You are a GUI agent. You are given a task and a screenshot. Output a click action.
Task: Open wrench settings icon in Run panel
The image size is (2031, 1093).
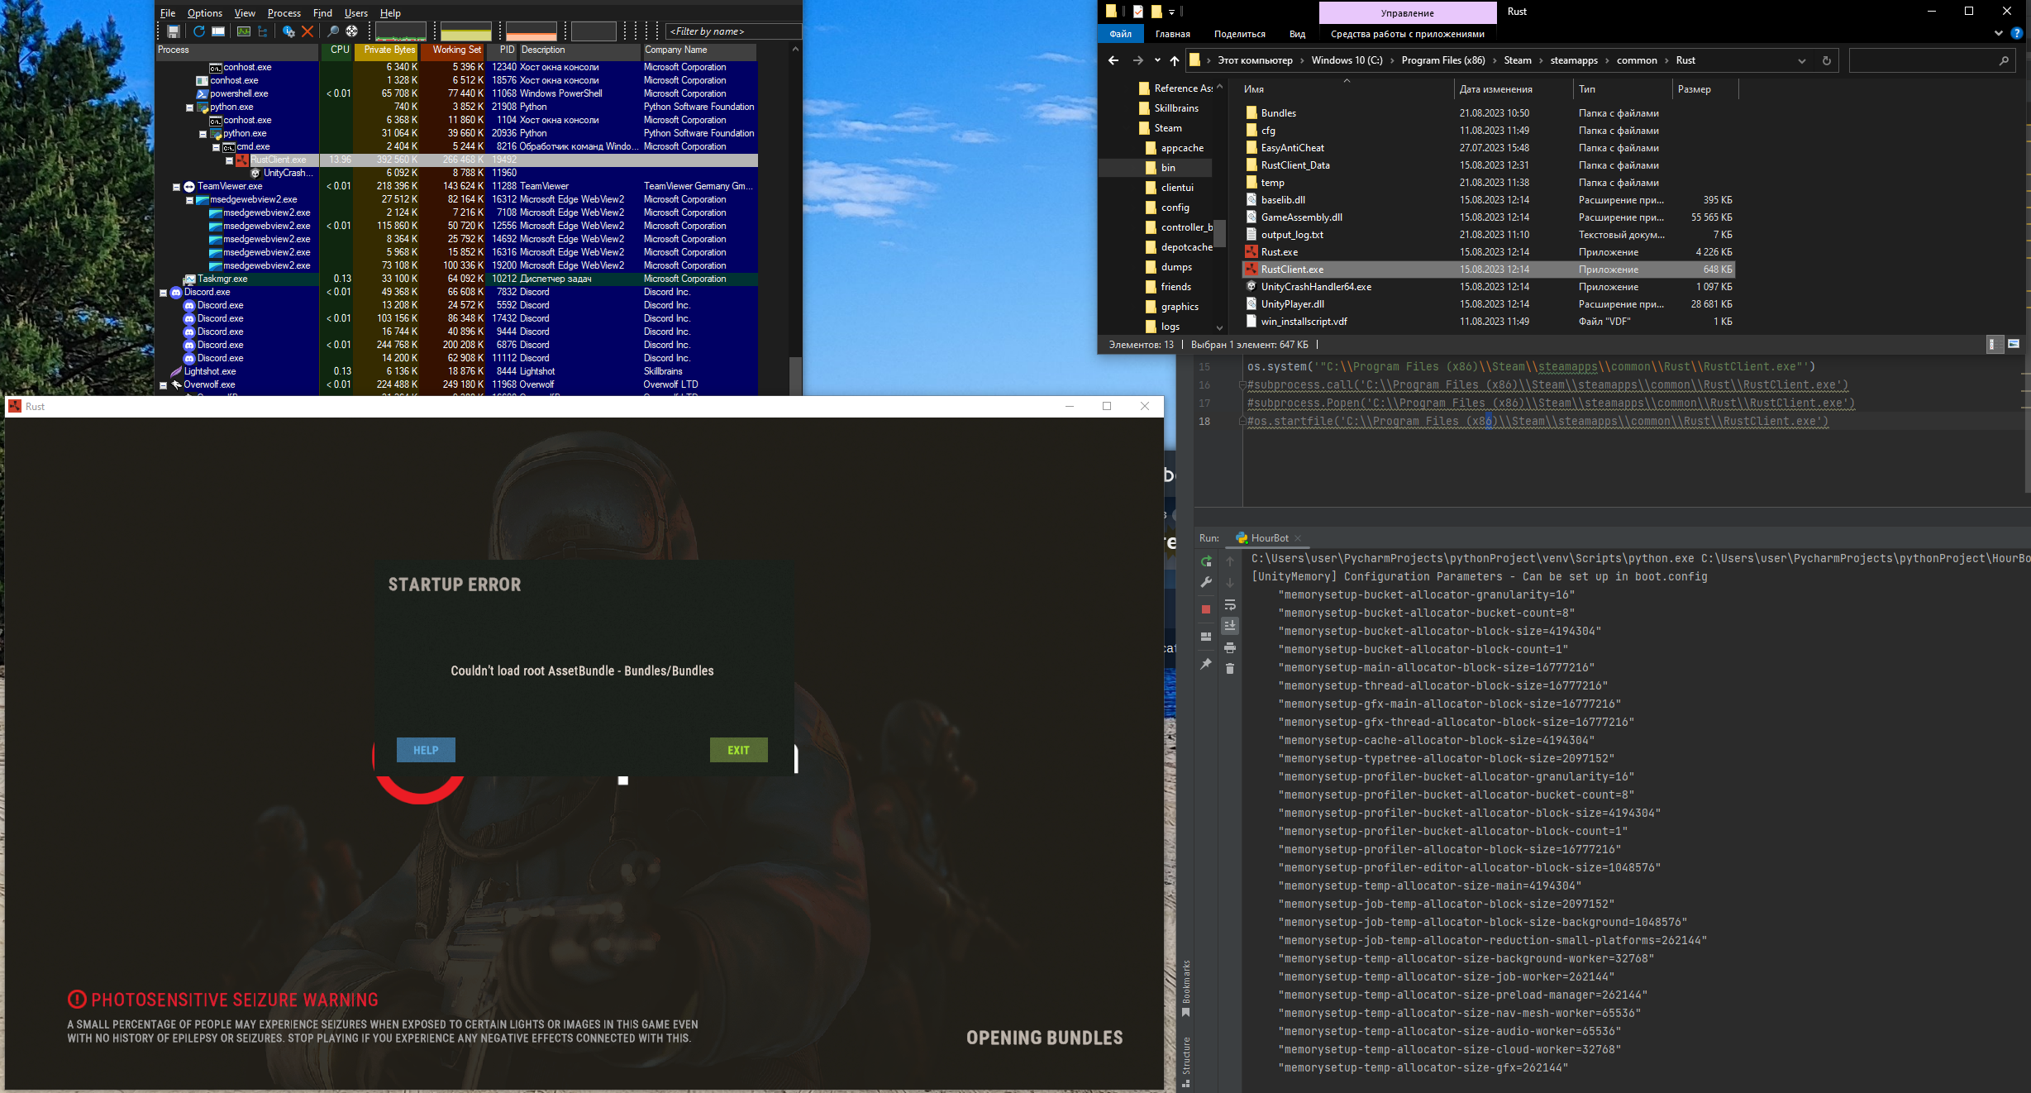point(1206,582)
